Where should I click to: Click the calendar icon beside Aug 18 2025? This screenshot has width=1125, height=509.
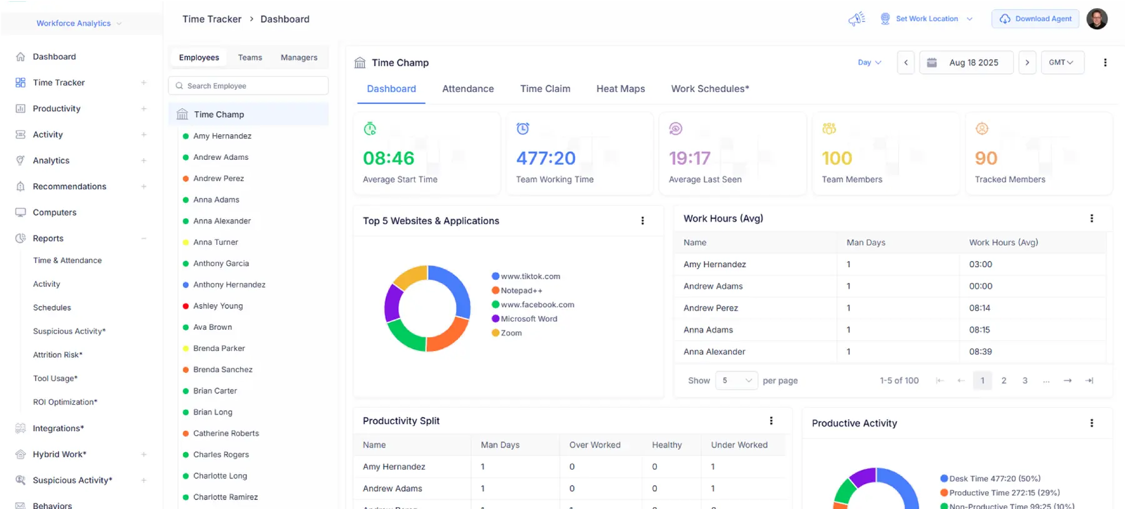[931, 62]
